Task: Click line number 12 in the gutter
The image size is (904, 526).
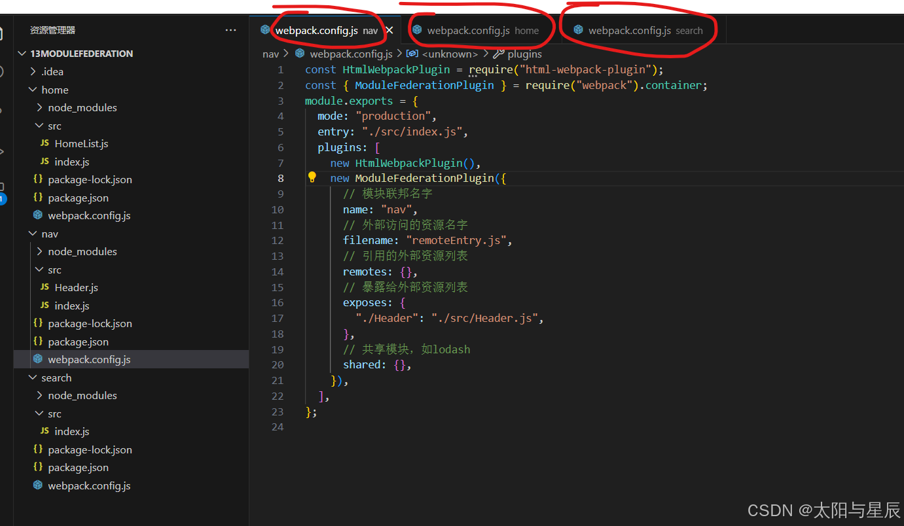Action: (278, 240)
